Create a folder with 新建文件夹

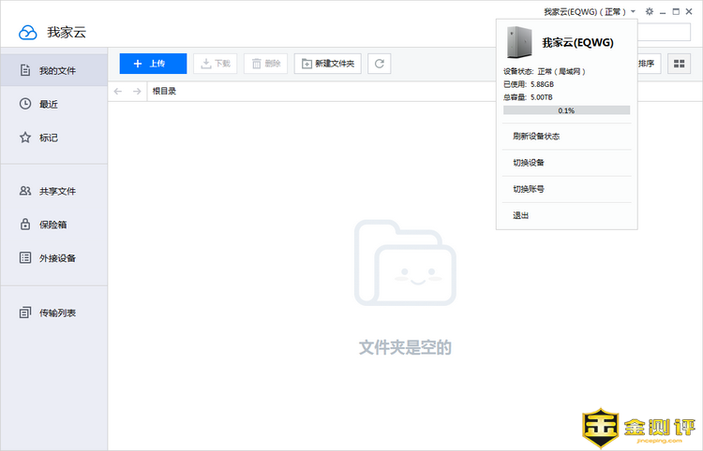(328, 64)
